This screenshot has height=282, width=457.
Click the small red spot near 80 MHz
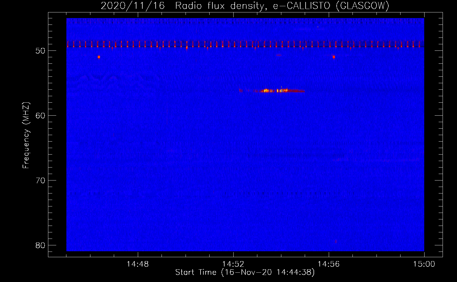coord(336,241)
